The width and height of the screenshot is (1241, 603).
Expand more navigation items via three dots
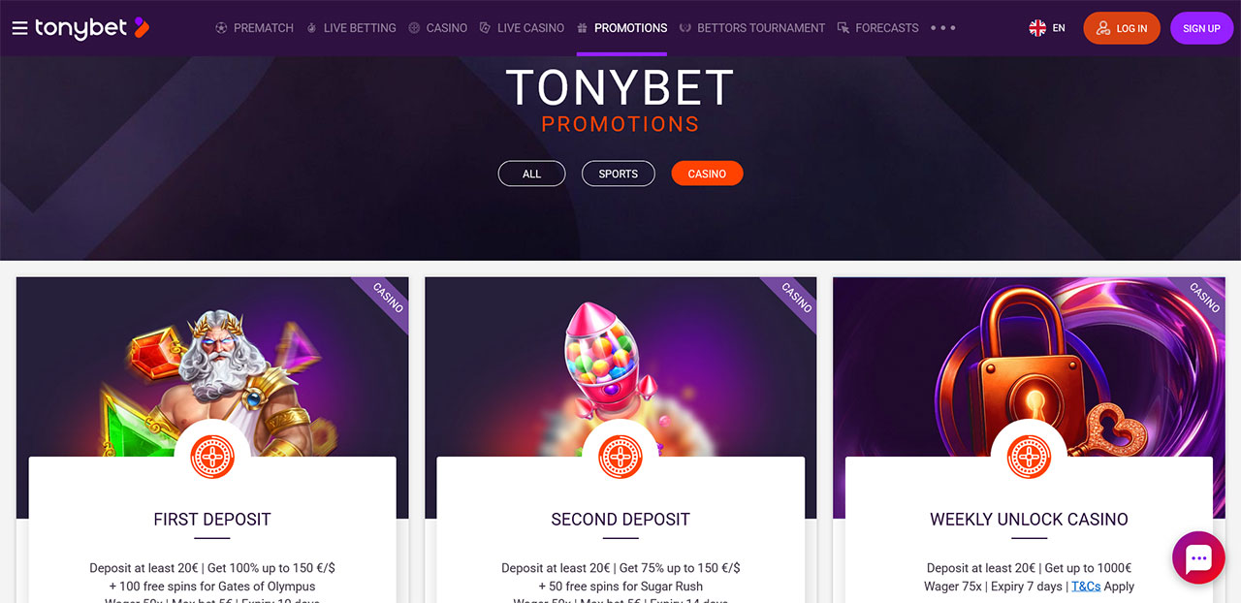coord(943,28)
